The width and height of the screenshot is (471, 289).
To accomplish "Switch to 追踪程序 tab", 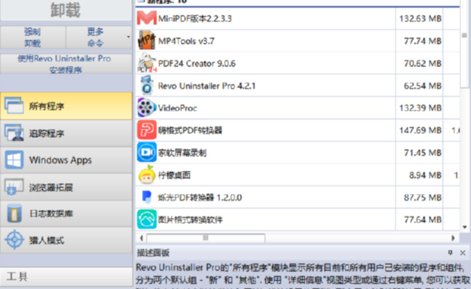I will coord(66,133).
